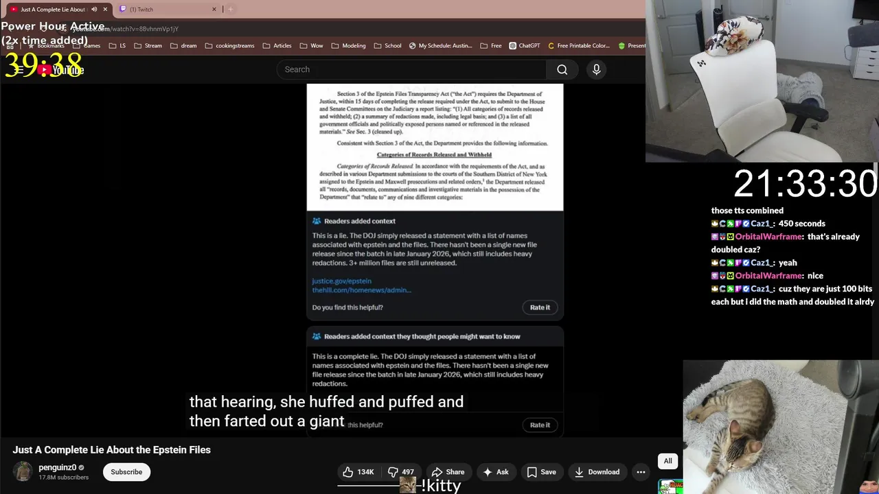Click the closed caption text overlay
The image size is (879, 494).
click(326, 411)
